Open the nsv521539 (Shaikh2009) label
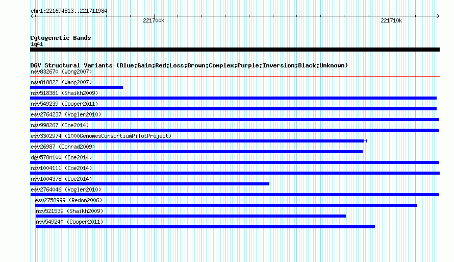The height and width of the screenshot is (262, 454). (x=69, y=211)
